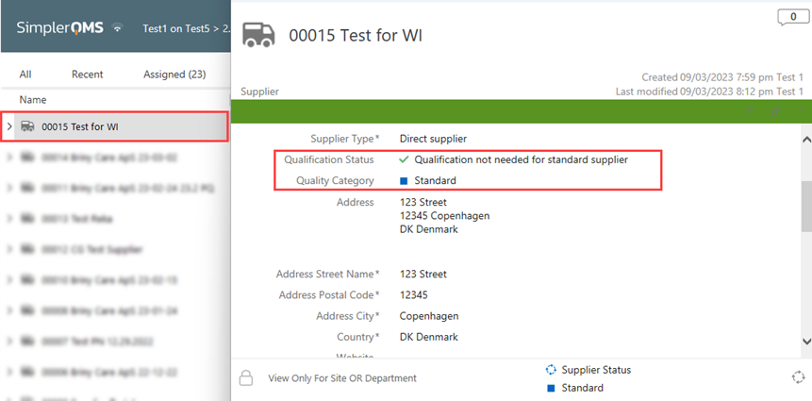
Task: Open the Assigned (23) tab
Action: tap(174, 75)
